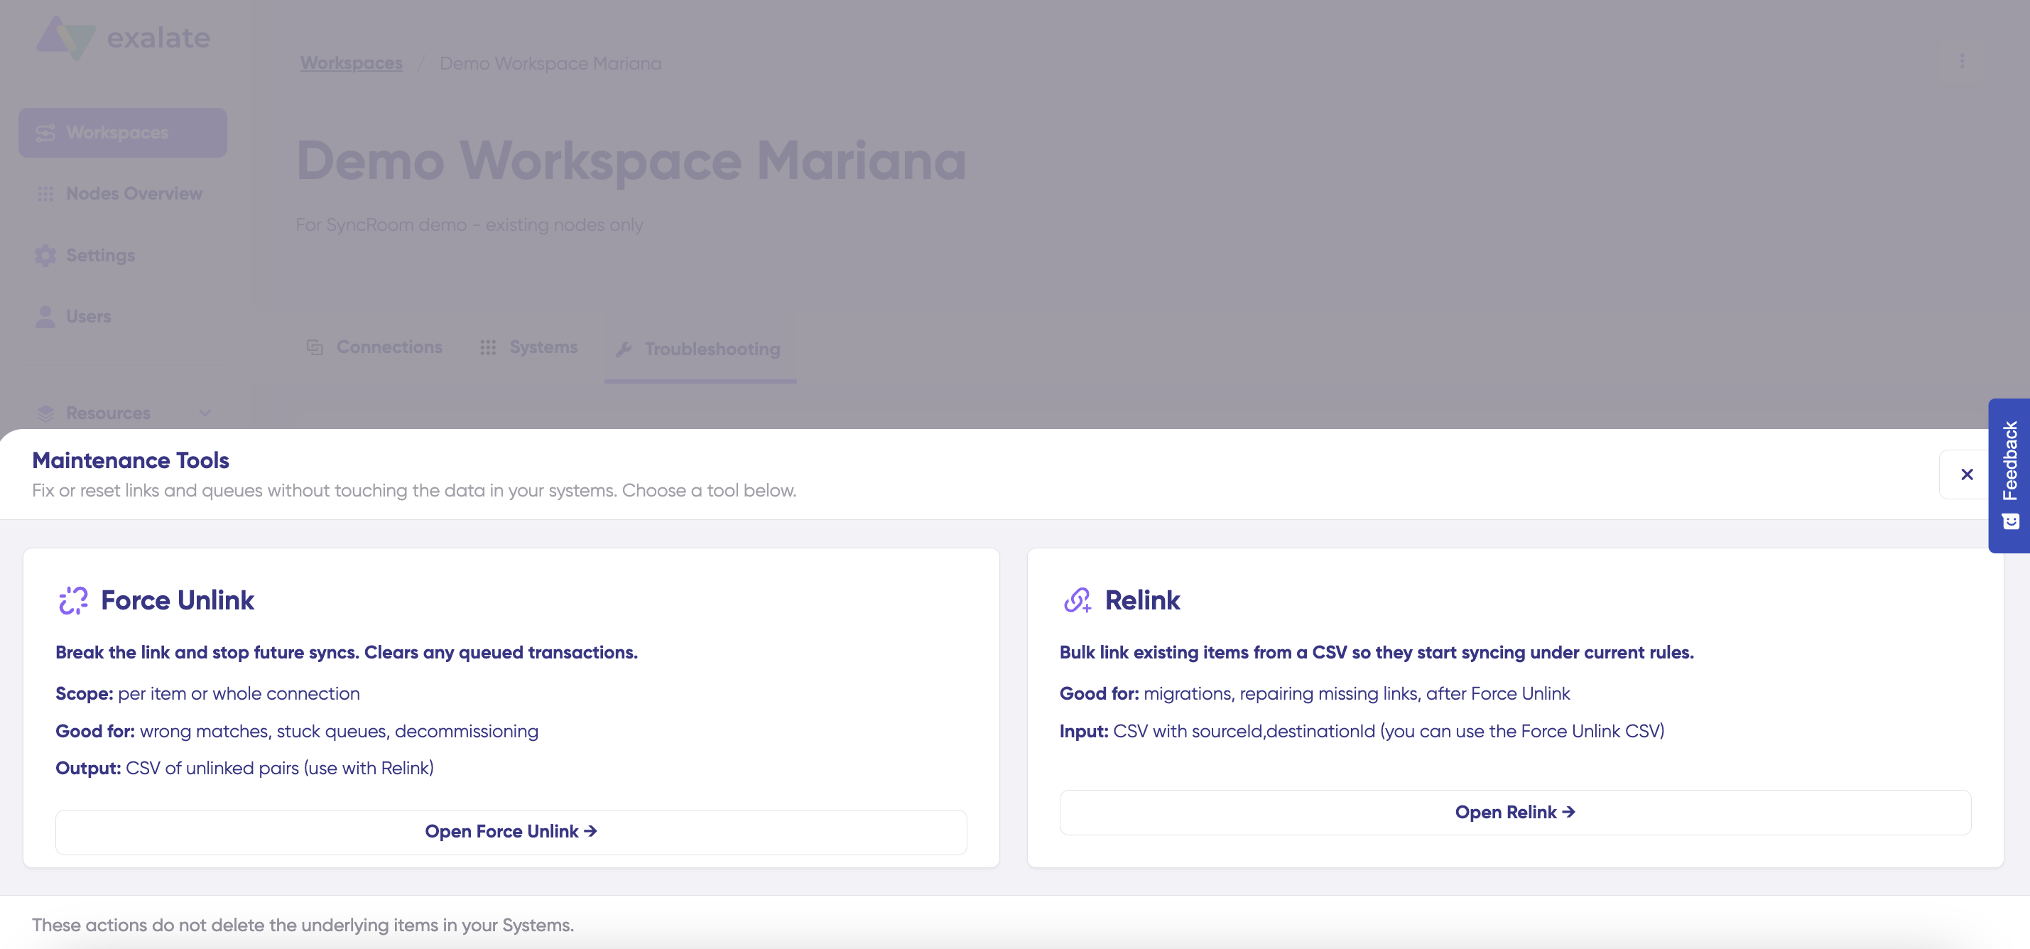Click the Users person icon
Screen dimensions: 2030x949
point(45,316)
